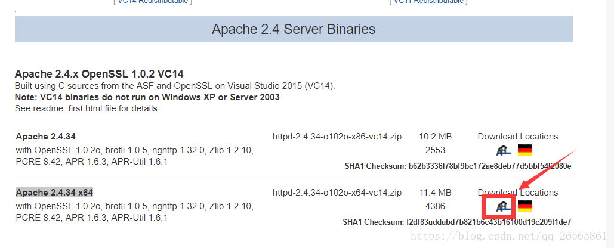614x248 pixels.
Task: Click file name httpd-2.4.34-o102o-x64-vc14.zip
Action: [x=337, y=193]
